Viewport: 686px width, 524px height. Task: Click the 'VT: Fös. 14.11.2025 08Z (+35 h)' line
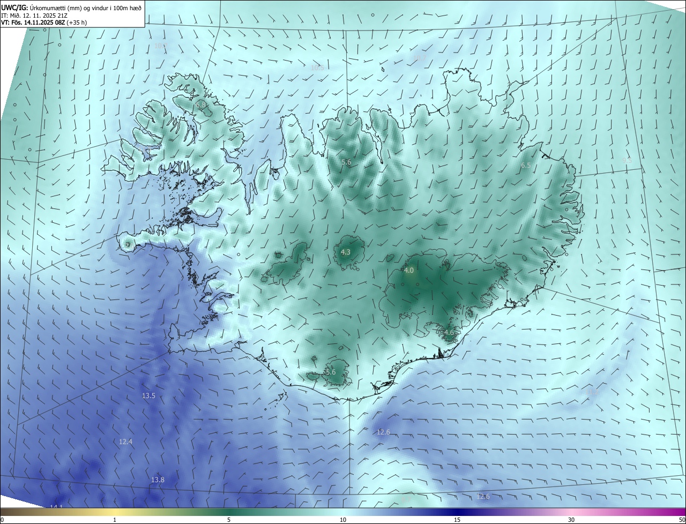click(x=44, y=23)
